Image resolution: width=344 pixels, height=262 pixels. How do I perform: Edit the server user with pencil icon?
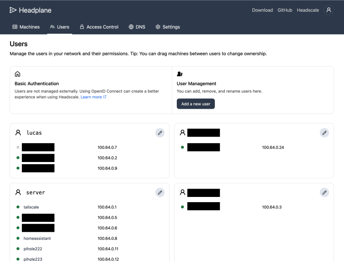160,193
